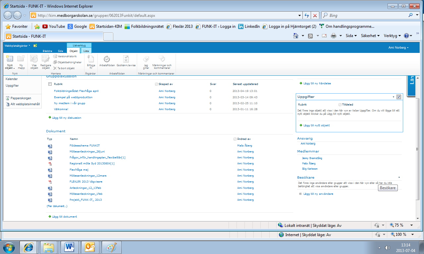Tick the Tilldelad column checkbox
The width and height of the screenshot is (424, 254).
340,105
